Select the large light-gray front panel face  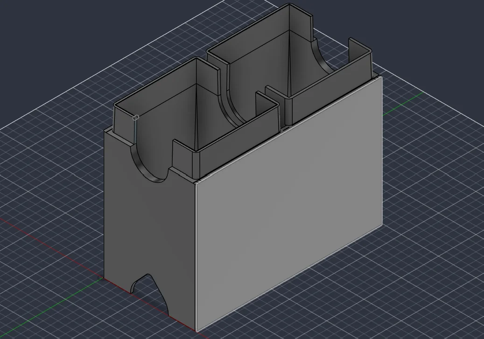(288, 204)
